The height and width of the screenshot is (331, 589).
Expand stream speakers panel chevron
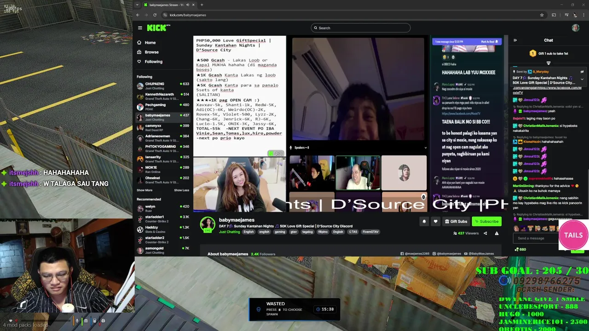point(425,148)
